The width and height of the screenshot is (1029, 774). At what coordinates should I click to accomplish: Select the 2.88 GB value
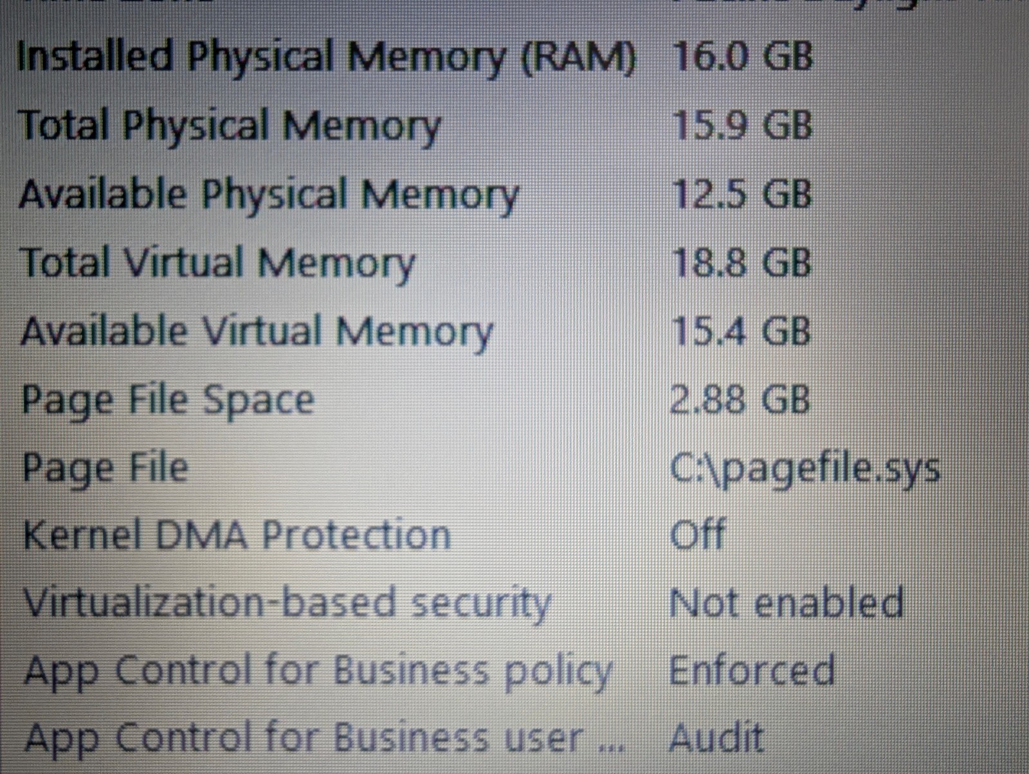[x=740, y=399]
